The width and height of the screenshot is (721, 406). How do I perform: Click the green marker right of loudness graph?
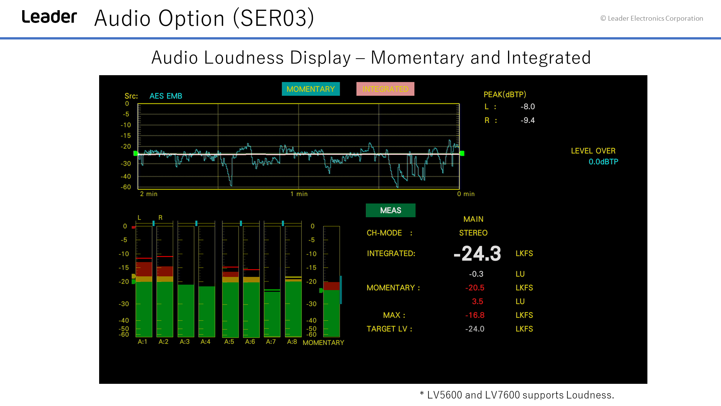click(x=462, y=153)
